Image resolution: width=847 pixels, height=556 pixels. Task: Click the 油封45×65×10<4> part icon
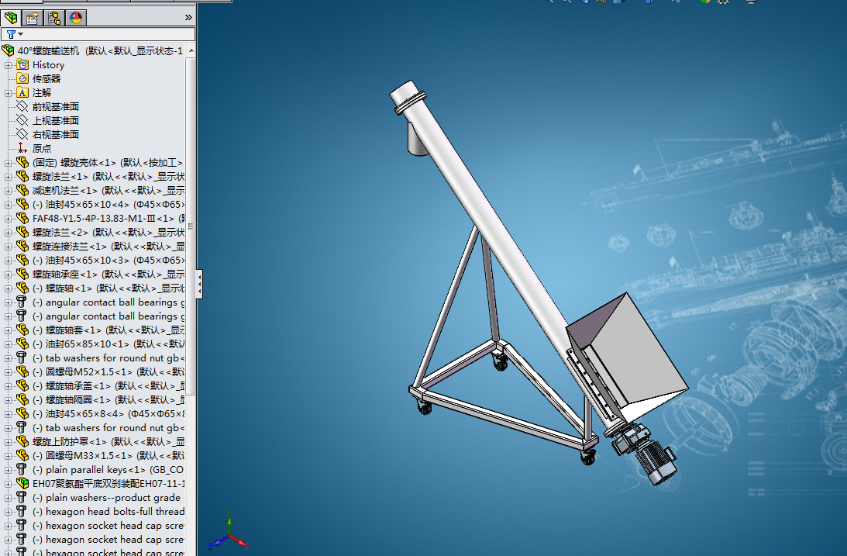coord(22,204)
